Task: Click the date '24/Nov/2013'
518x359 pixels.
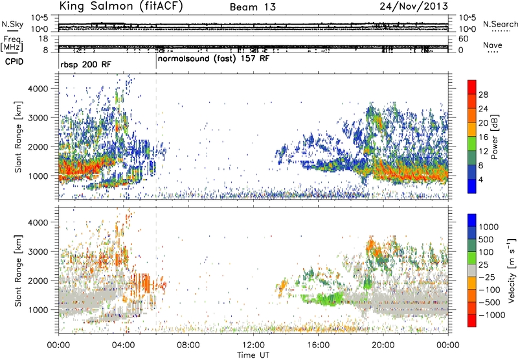Action: tap(414, 6)
